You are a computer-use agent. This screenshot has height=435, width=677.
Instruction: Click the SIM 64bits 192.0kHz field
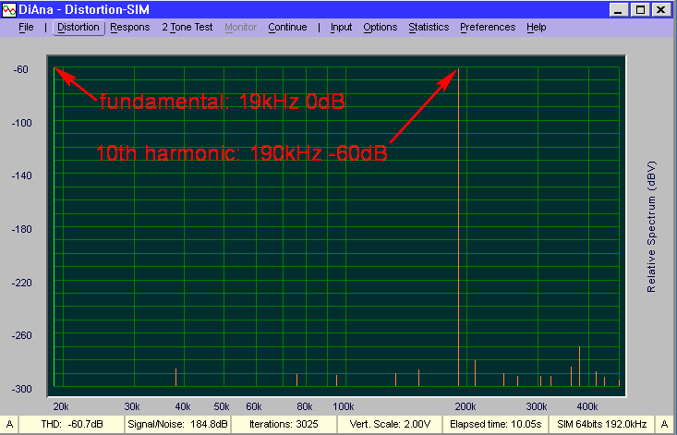(x=602, y=424)
